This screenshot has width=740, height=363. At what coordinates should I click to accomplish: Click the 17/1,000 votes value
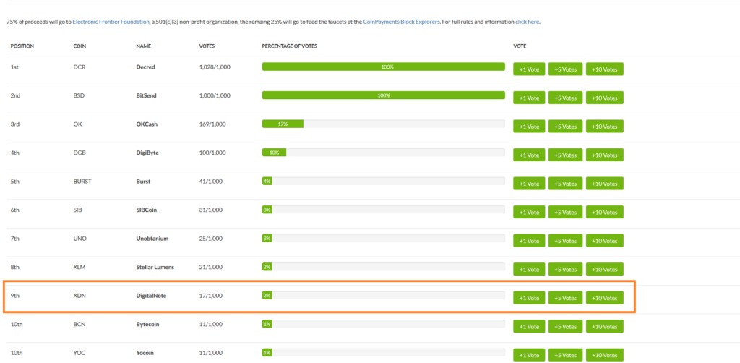click(211, 296)
